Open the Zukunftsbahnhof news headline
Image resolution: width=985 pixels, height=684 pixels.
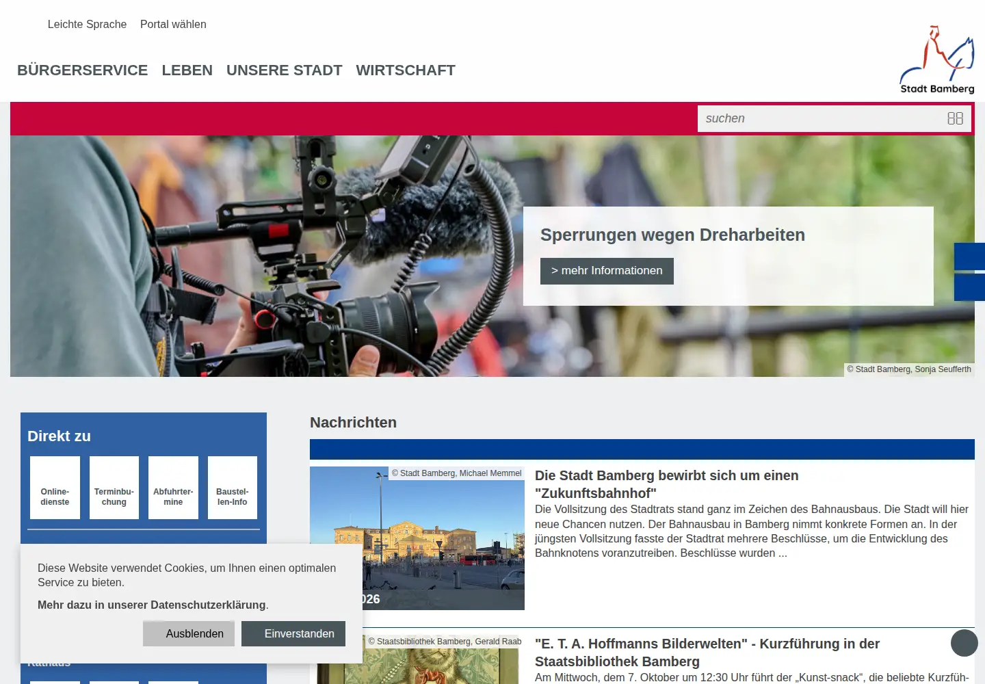pyautogui.click(x=666, y=484)
